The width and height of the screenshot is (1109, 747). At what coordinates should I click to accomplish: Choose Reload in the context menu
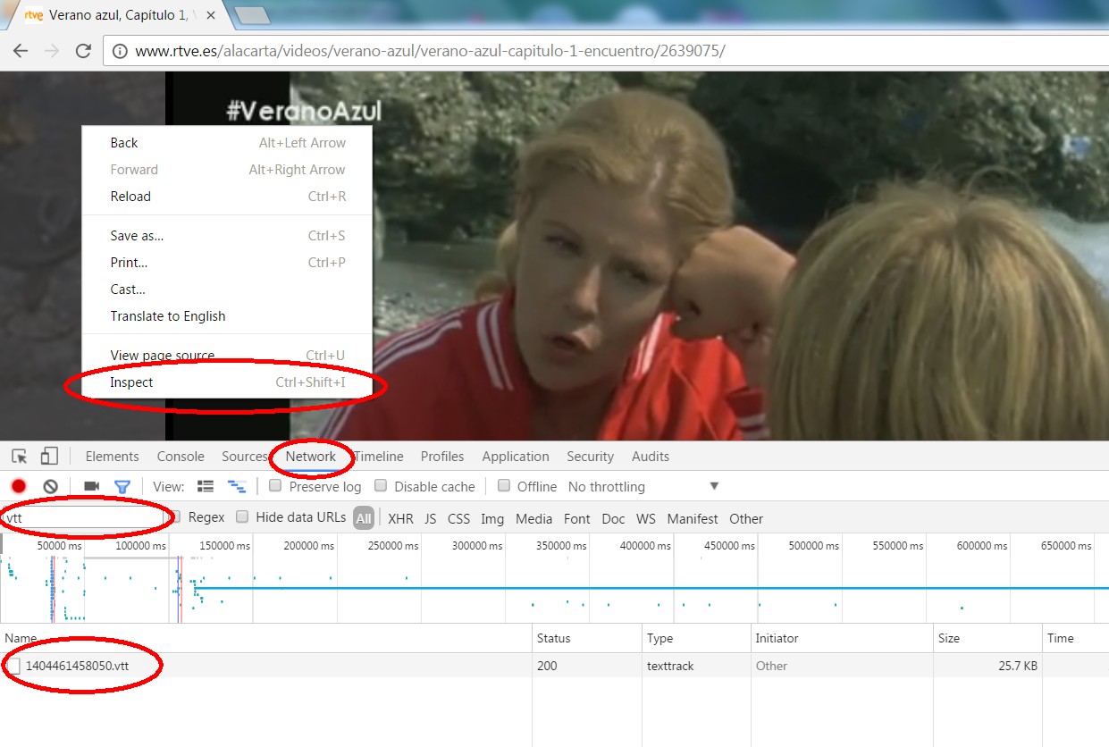pos(228,197)
